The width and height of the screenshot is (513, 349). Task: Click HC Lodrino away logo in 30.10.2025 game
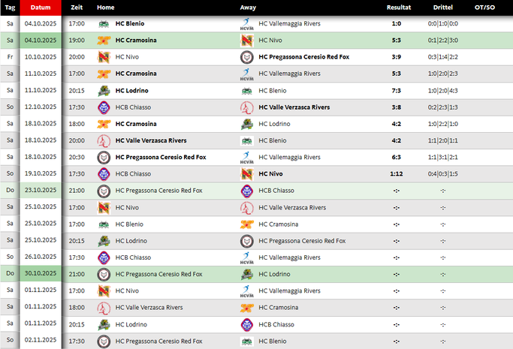pos(246,275)
